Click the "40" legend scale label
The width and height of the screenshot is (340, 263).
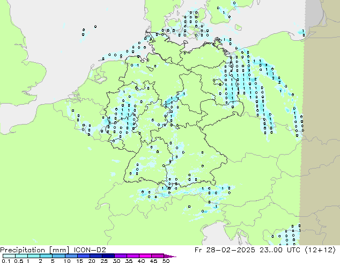pos(141,261)
